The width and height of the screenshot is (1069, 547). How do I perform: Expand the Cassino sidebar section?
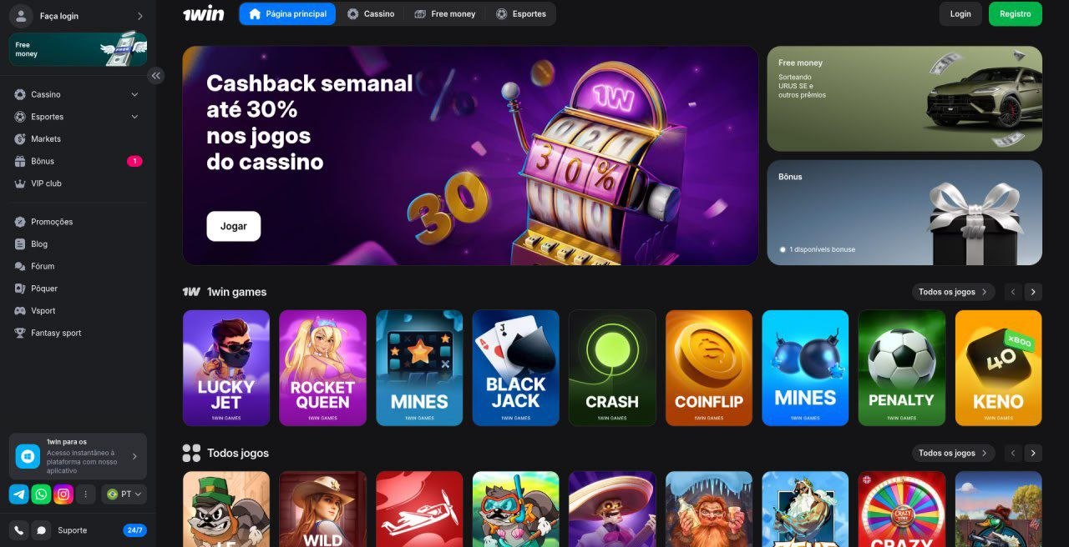point(134,95)
